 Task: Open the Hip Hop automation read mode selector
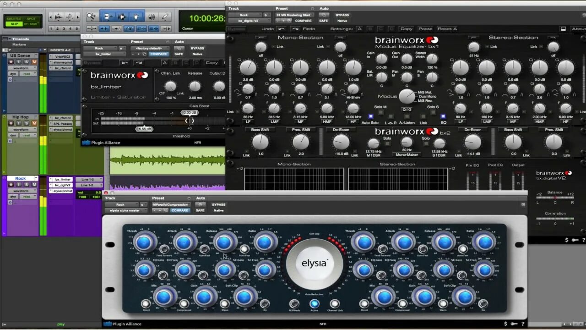[27, 135]
